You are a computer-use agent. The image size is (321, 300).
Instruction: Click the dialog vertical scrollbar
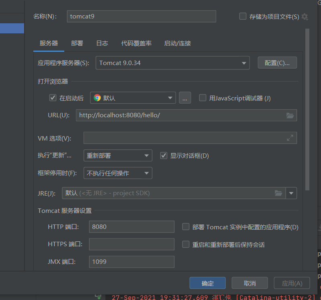click(x=307, y=110)
